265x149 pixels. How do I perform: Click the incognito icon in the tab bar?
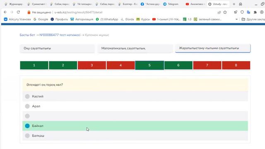tap(241, 4)
